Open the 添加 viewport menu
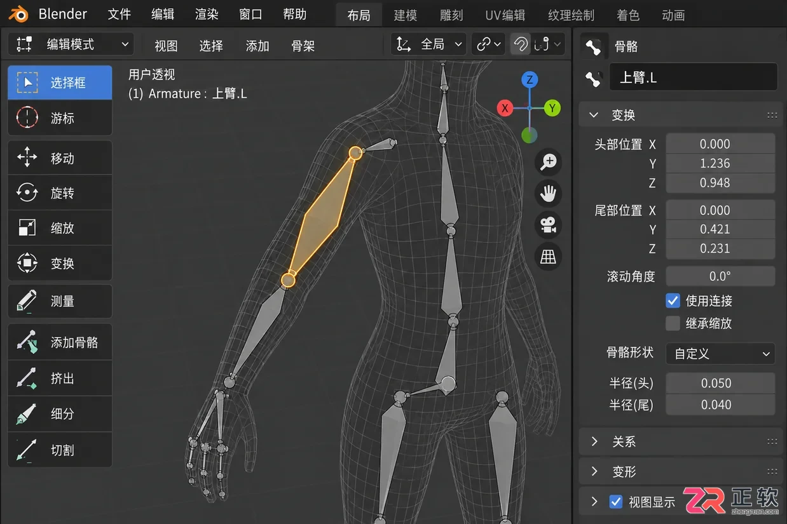 [x=257, y=46]
